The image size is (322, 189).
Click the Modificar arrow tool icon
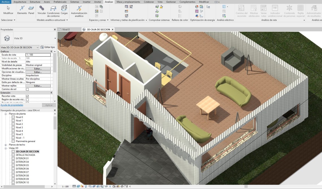[8, 8]
